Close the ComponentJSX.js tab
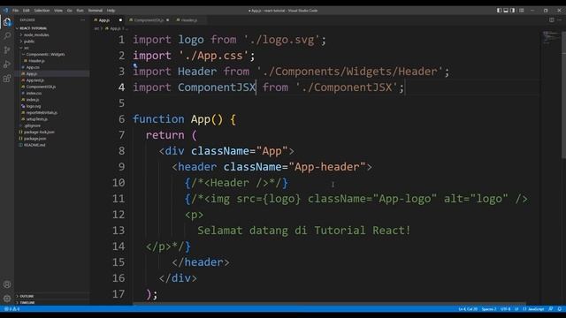Viewport: 566px width, 318px height. [x=168, y=20]
